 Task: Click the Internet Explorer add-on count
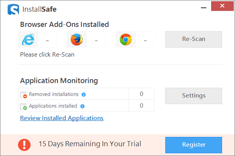tap(47, 39)
